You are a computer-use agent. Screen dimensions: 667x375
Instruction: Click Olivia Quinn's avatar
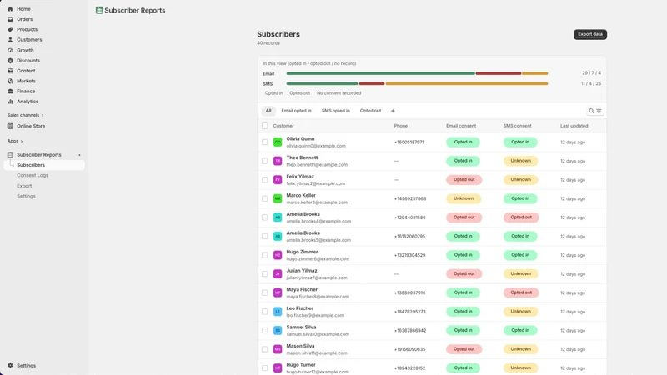click(278, 142)
